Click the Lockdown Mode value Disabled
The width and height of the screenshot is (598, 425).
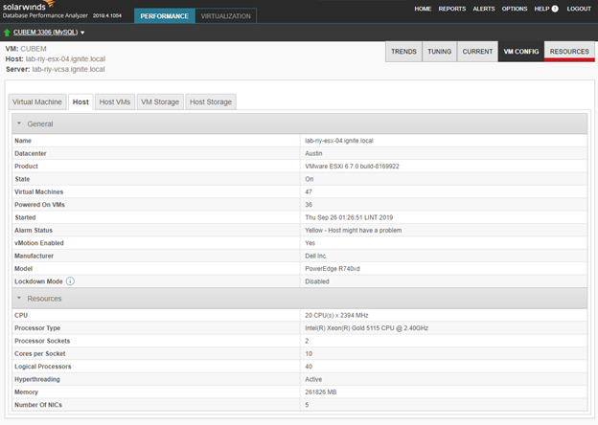point(317,281)
